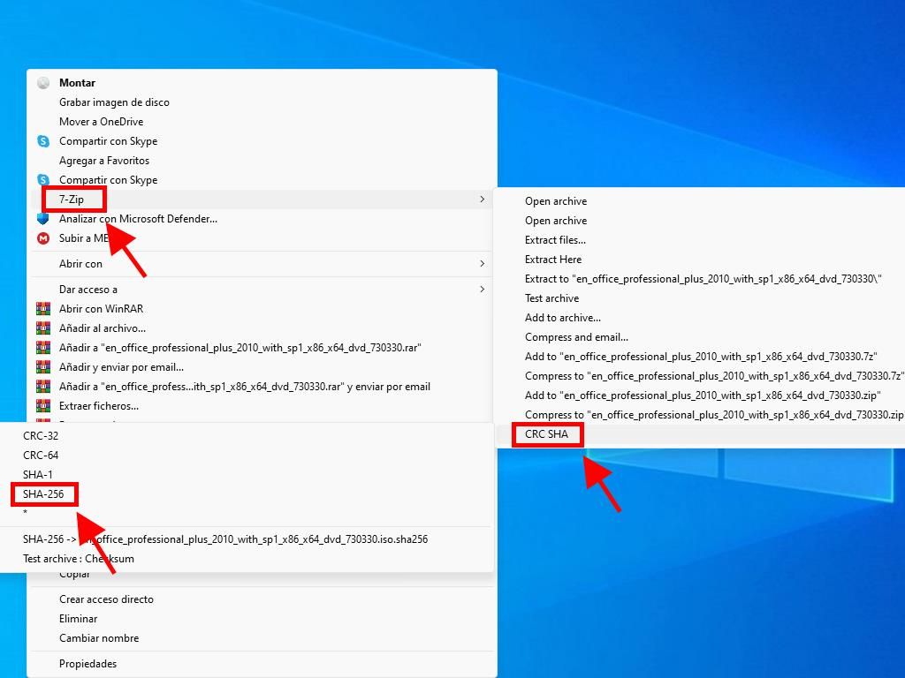
Task: Expand the Abrir con submenu arrow
Action: [x=482, y=264]
